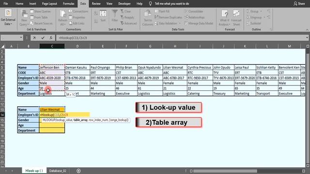
Task: Switch to Page Layout tab
Action: click(49, 3)
